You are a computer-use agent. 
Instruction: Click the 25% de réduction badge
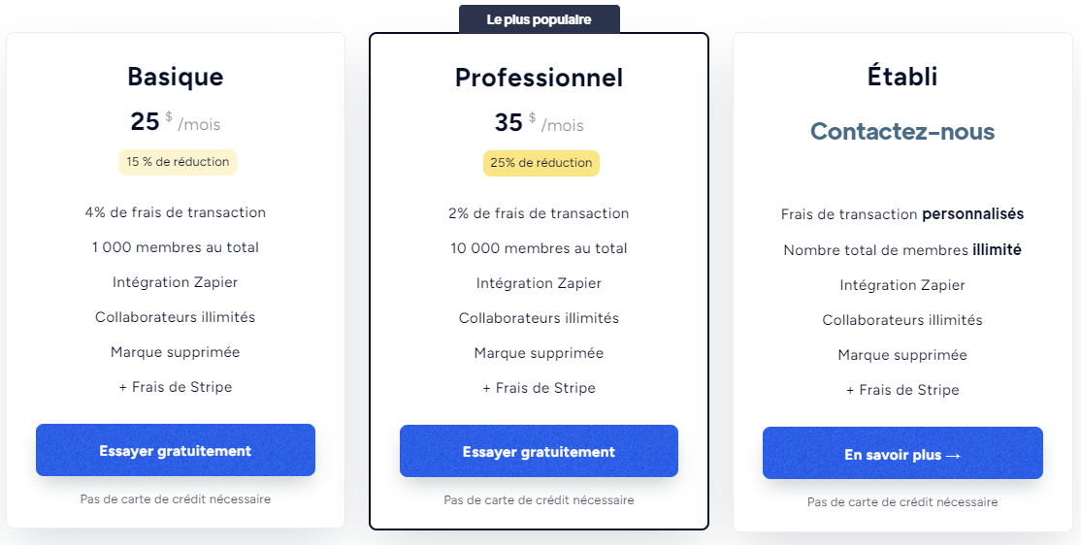540,163
